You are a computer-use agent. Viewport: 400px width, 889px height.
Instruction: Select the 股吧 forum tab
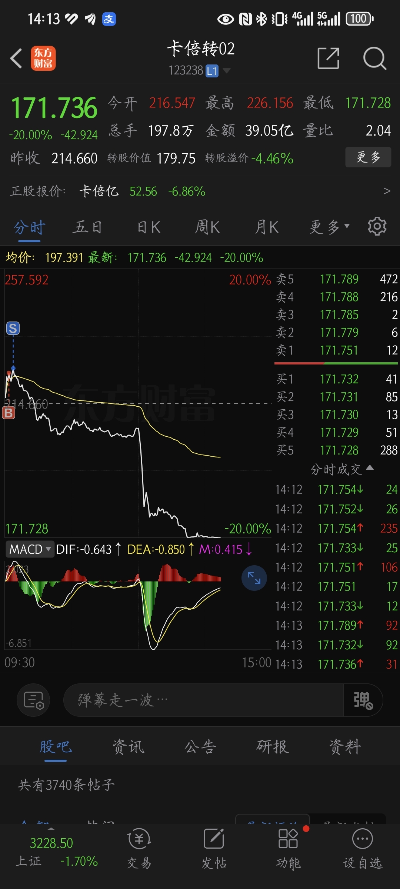coord(56,746)
